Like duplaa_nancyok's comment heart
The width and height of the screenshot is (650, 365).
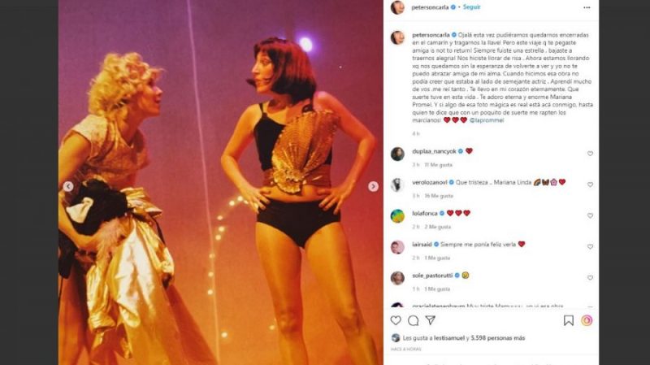point(590,154)
